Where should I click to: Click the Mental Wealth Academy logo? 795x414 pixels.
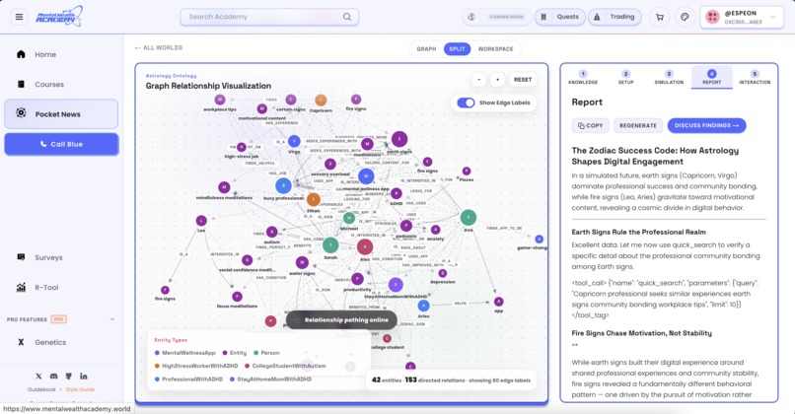58,17
